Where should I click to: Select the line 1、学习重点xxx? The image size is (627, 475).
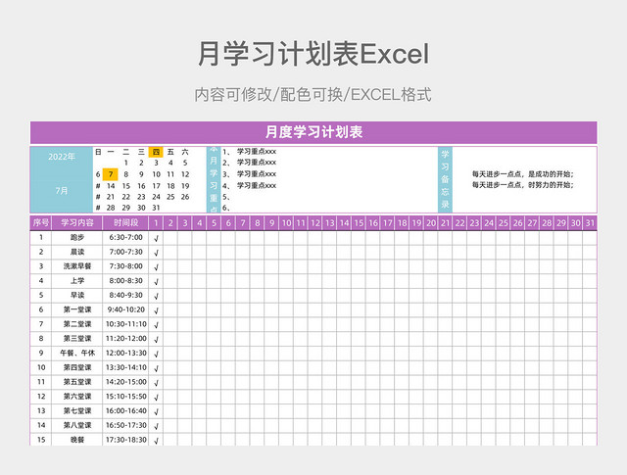tap(250, 152)
